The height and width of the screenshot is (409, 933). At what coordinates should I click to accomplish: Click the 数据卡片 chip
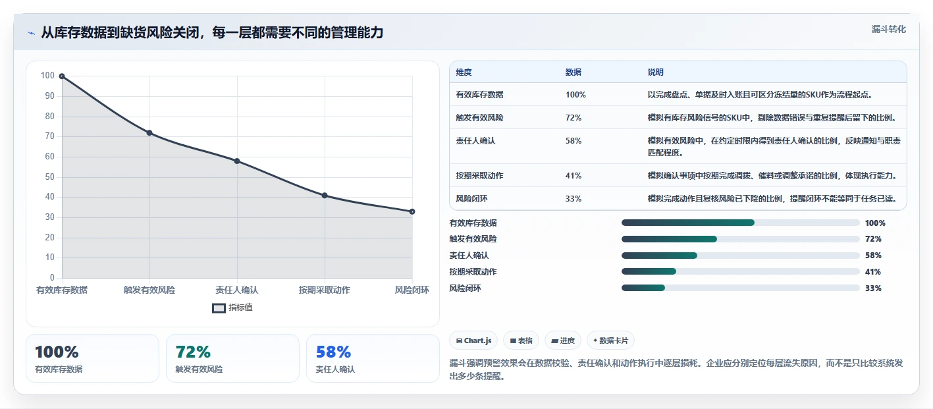click(x=610, y=341)
